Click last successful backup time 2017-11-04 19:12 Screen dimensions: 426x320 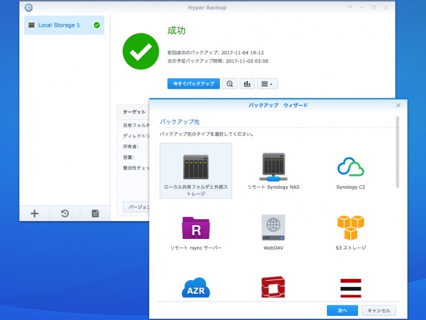point(216,53)
